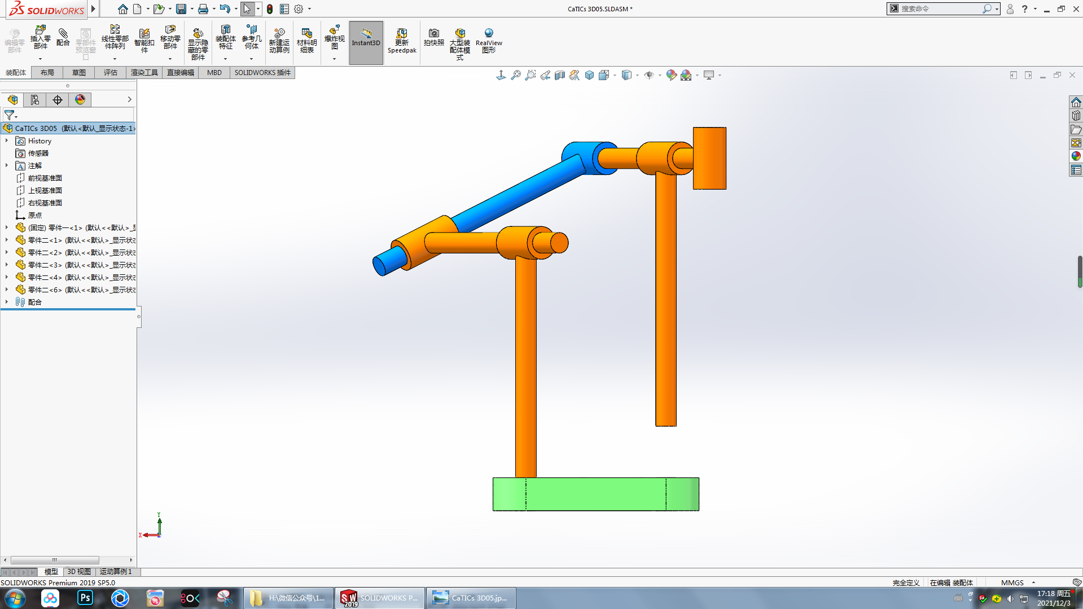The width and height of the screenshot is (1083, 609).
Task: Open the Options gear icon
Action: pyautogui.click(x=299, y=9)
